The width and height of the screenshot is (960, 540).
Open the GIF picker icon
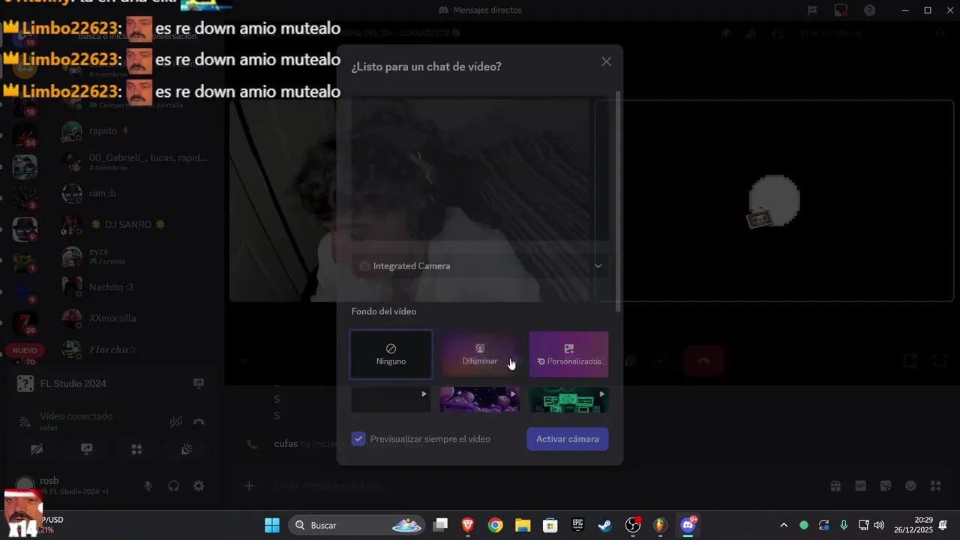pos(860,486)
